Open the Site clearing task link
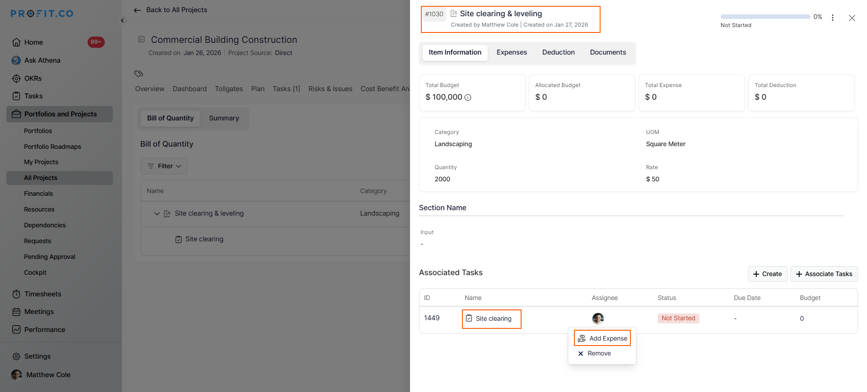The width and height of the screenshot is (867, 392). (x=493, y=318)
